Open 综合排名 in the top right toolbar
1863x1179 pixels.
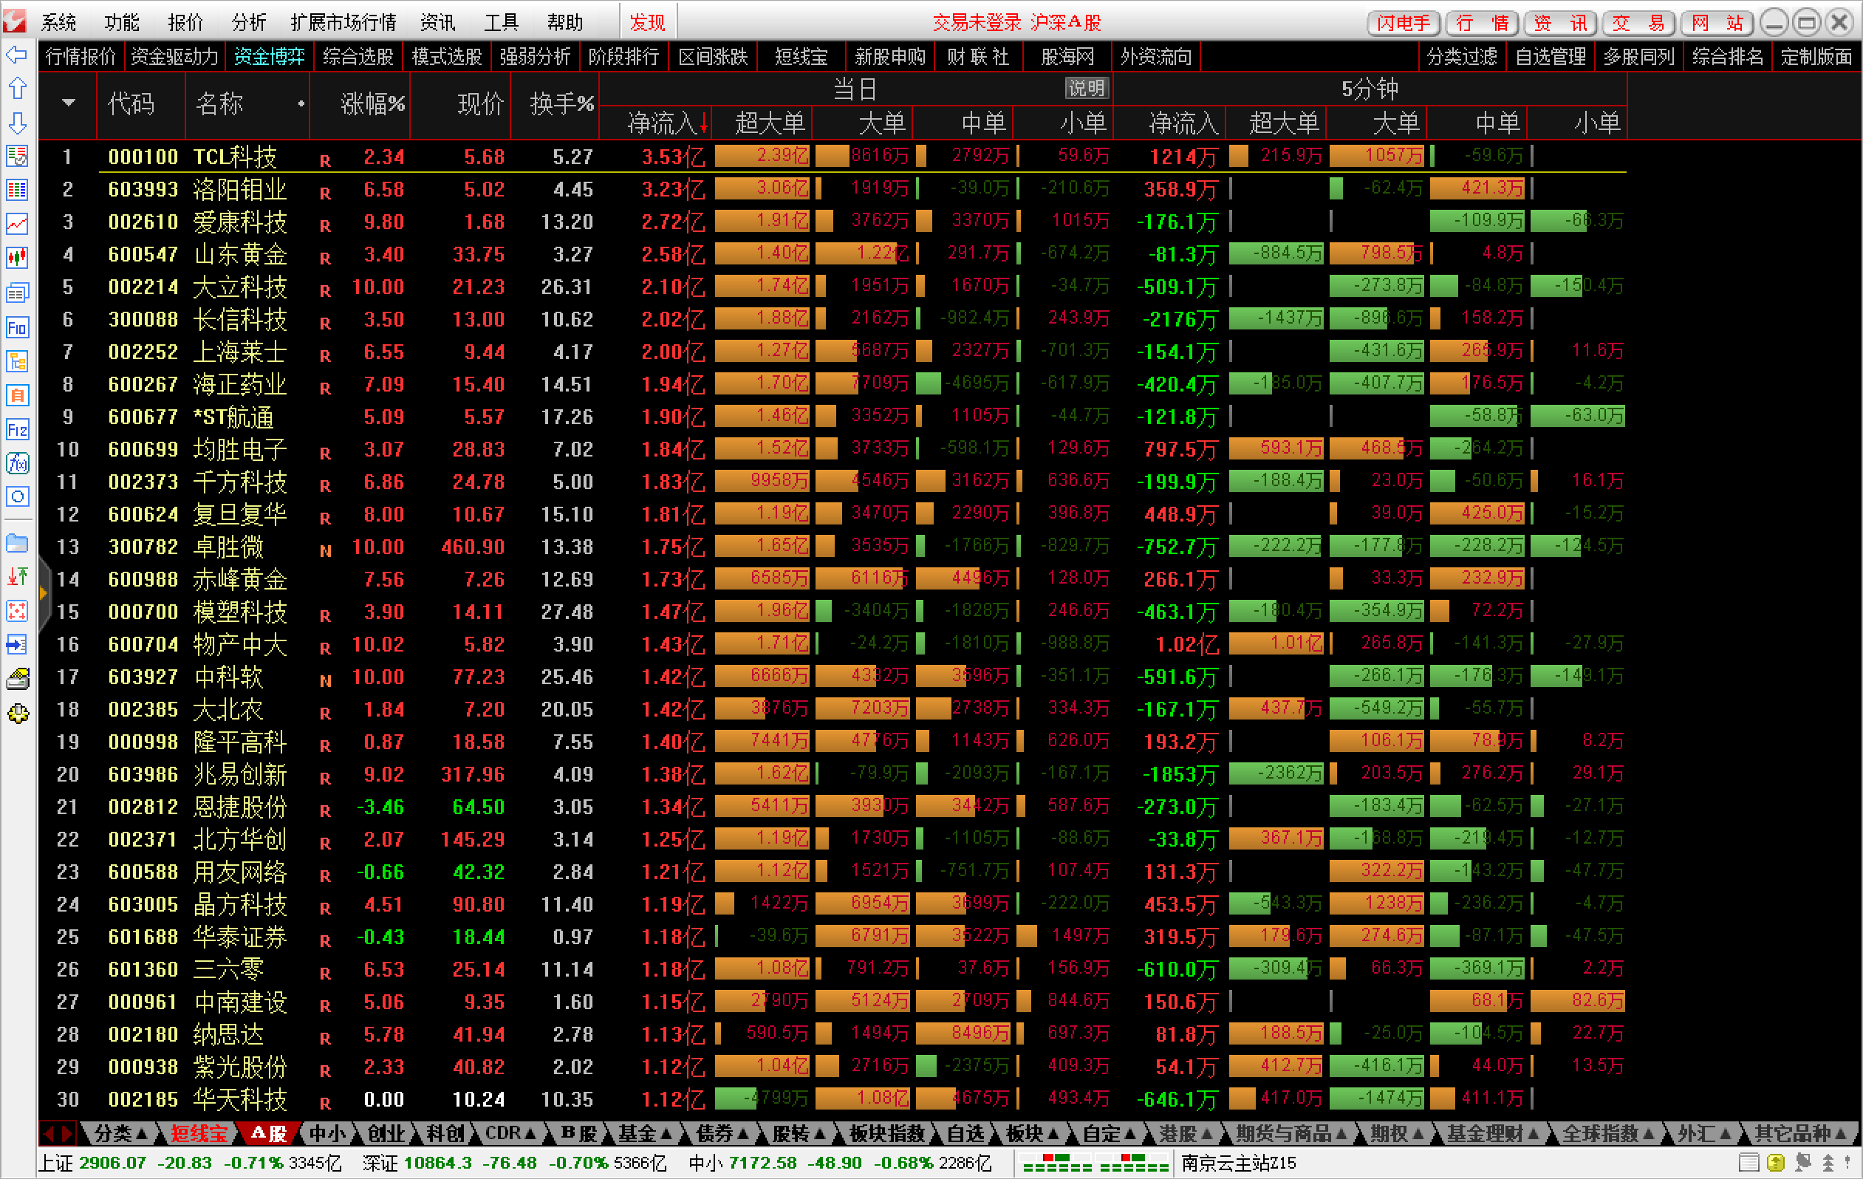point(1728,56)
